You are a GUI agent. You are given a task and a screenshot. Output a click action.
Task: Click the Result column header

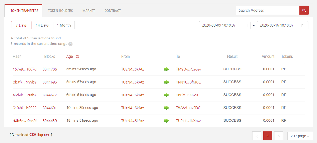[x=232, y=57]
